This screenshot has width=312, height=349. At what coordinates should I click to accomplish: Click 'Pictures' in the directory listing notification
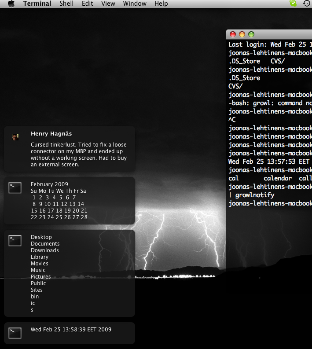(41, 277)
